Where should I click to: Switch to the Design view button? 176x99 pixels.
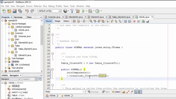pyautogui.click(x=57, y=21)
